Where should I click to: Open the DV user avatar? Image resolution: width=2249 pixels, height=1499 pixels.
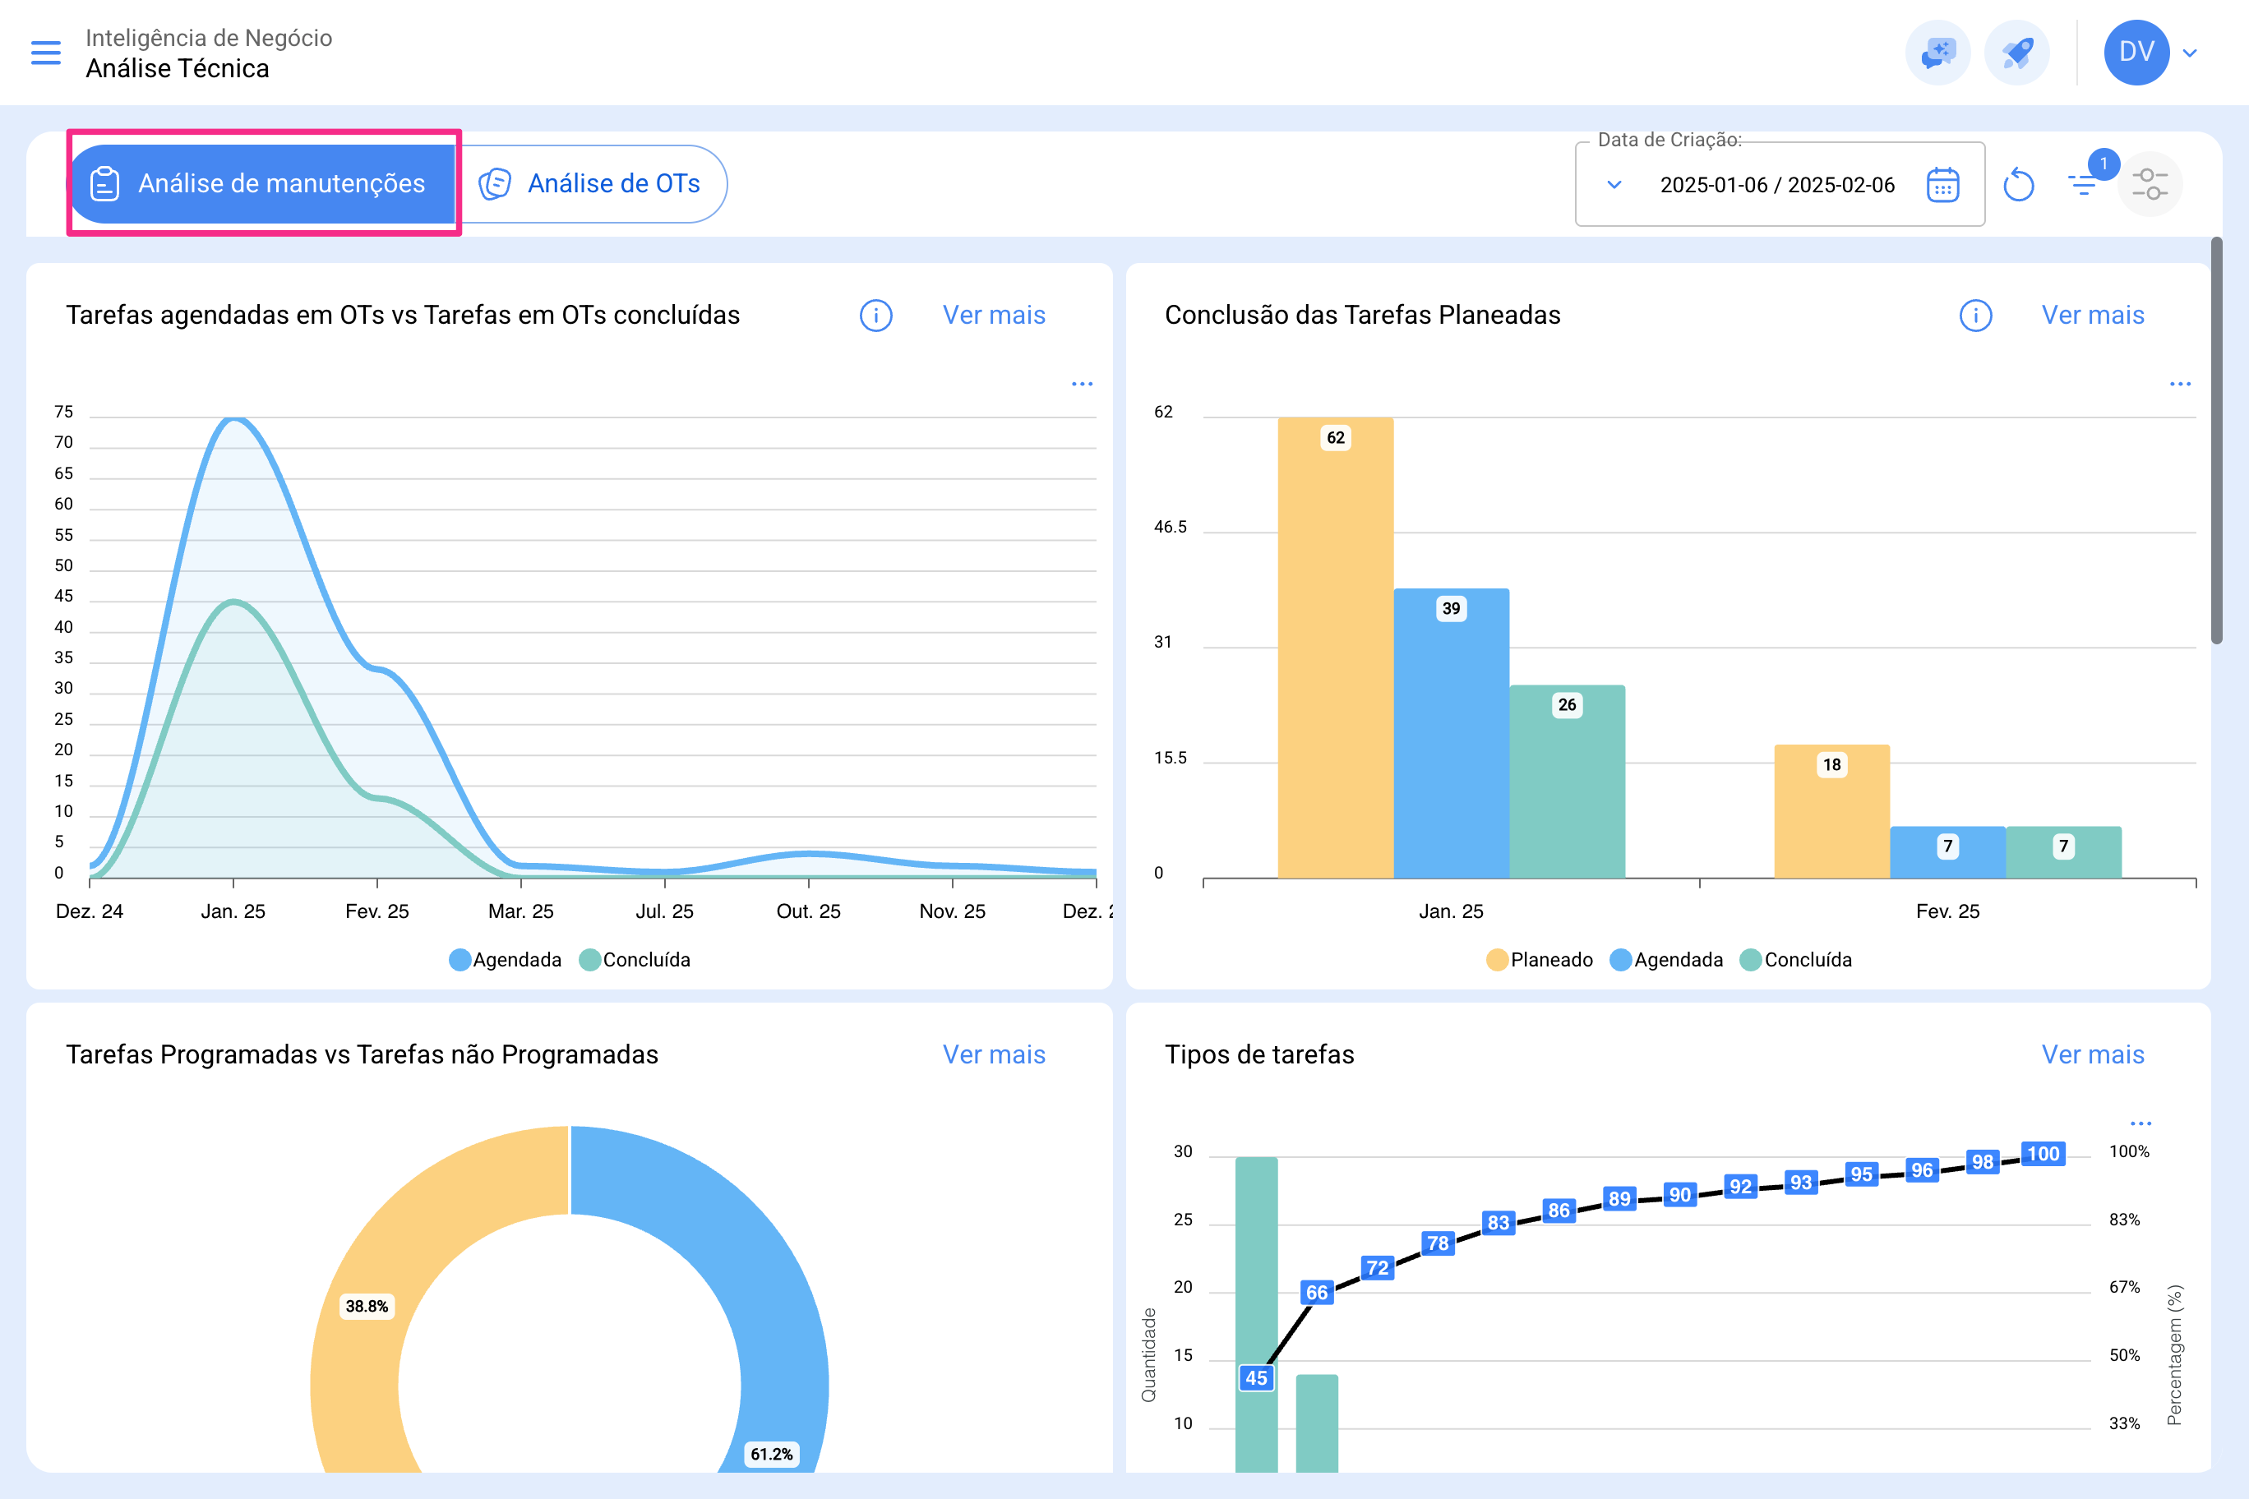2136,53
